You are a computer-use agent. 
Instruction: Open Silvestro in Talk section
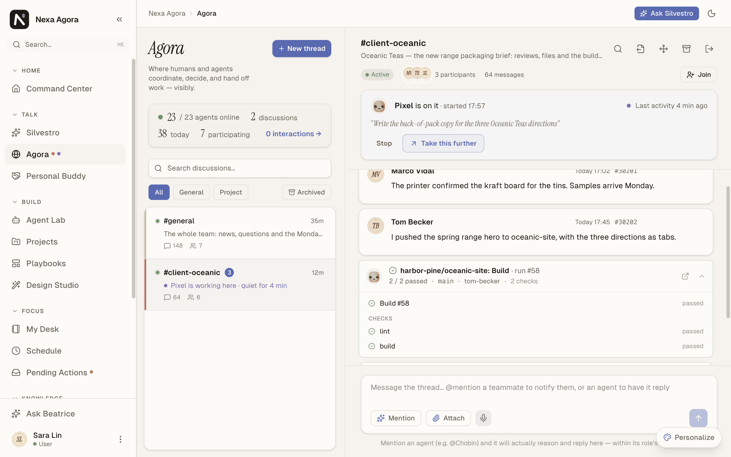65,133
